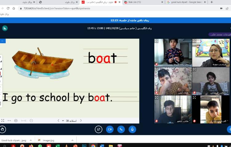Switch to the Bale Lite (15) tab
Screen dimensions: 231x147
point(143,2)
